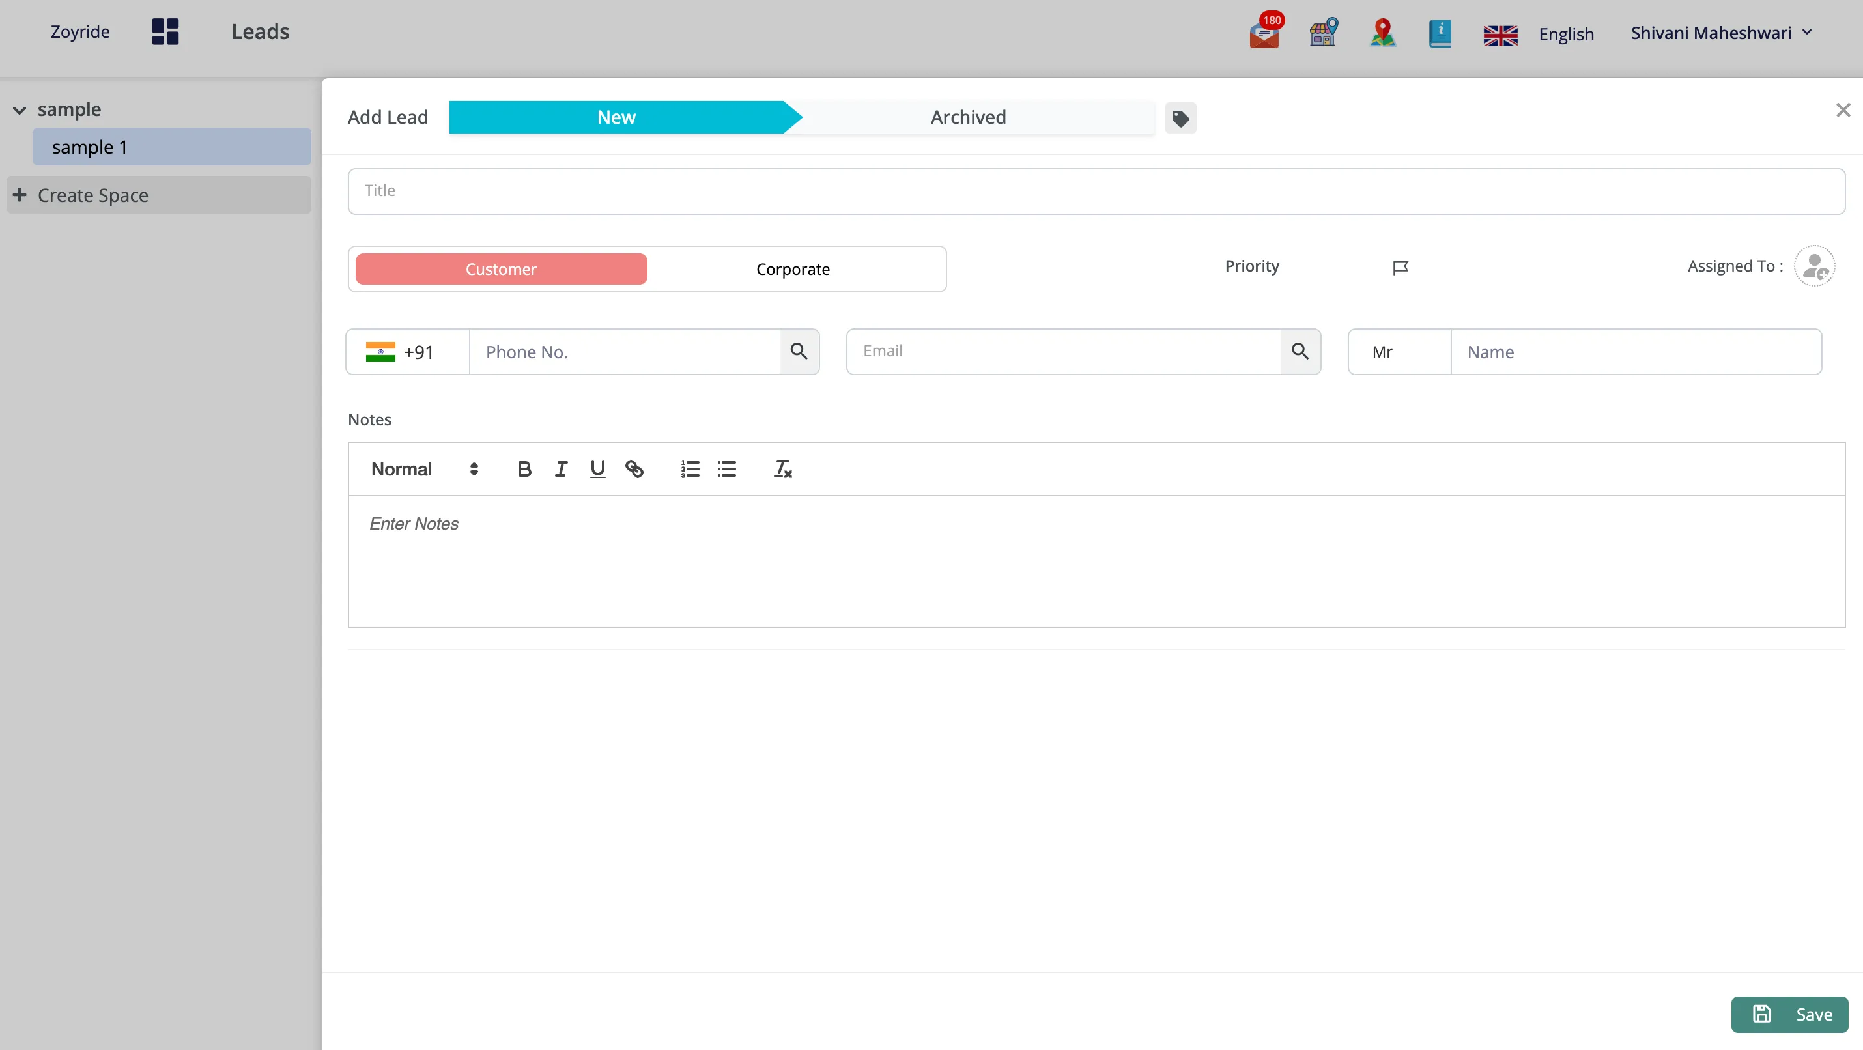1863x1050 pixels.
Task: Insert a bulleted list in Notes
Action: 727,470
